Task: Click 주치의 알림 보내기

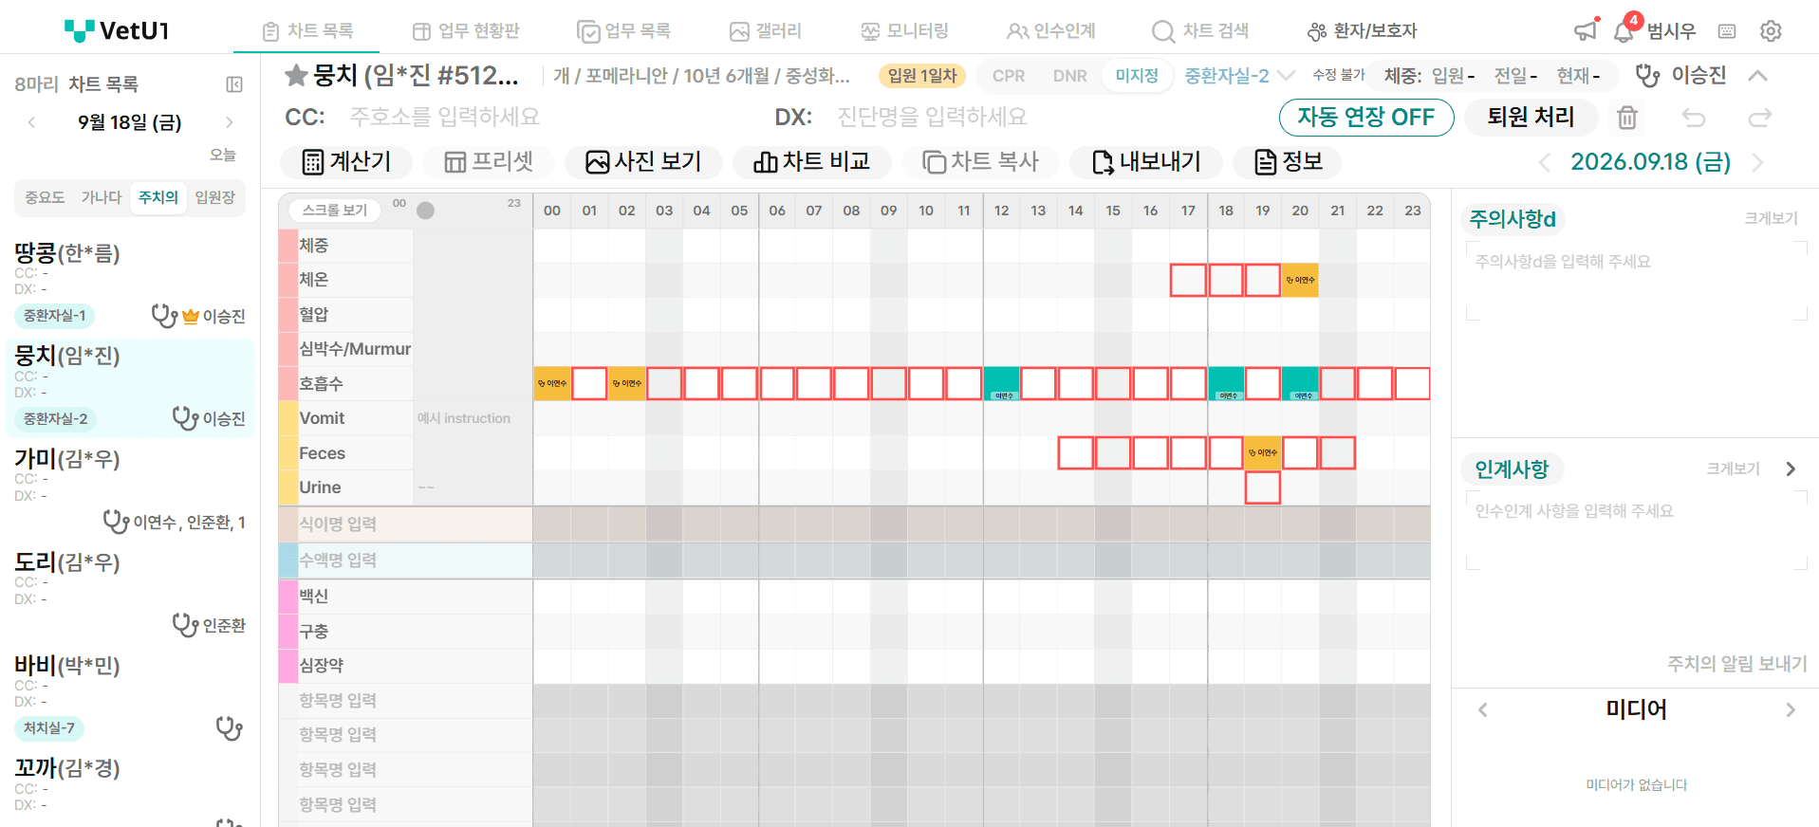Action: coord(1737,664)
